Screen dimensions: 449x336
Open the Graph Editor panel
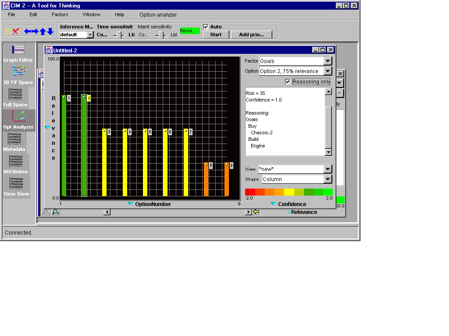coord(18,53)
